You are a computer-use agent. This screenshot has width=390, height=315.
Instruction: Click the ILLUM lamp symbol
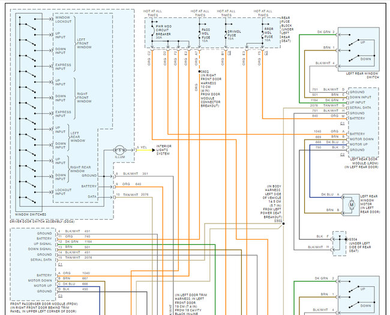pyautogui.click(x=119, y=150)
